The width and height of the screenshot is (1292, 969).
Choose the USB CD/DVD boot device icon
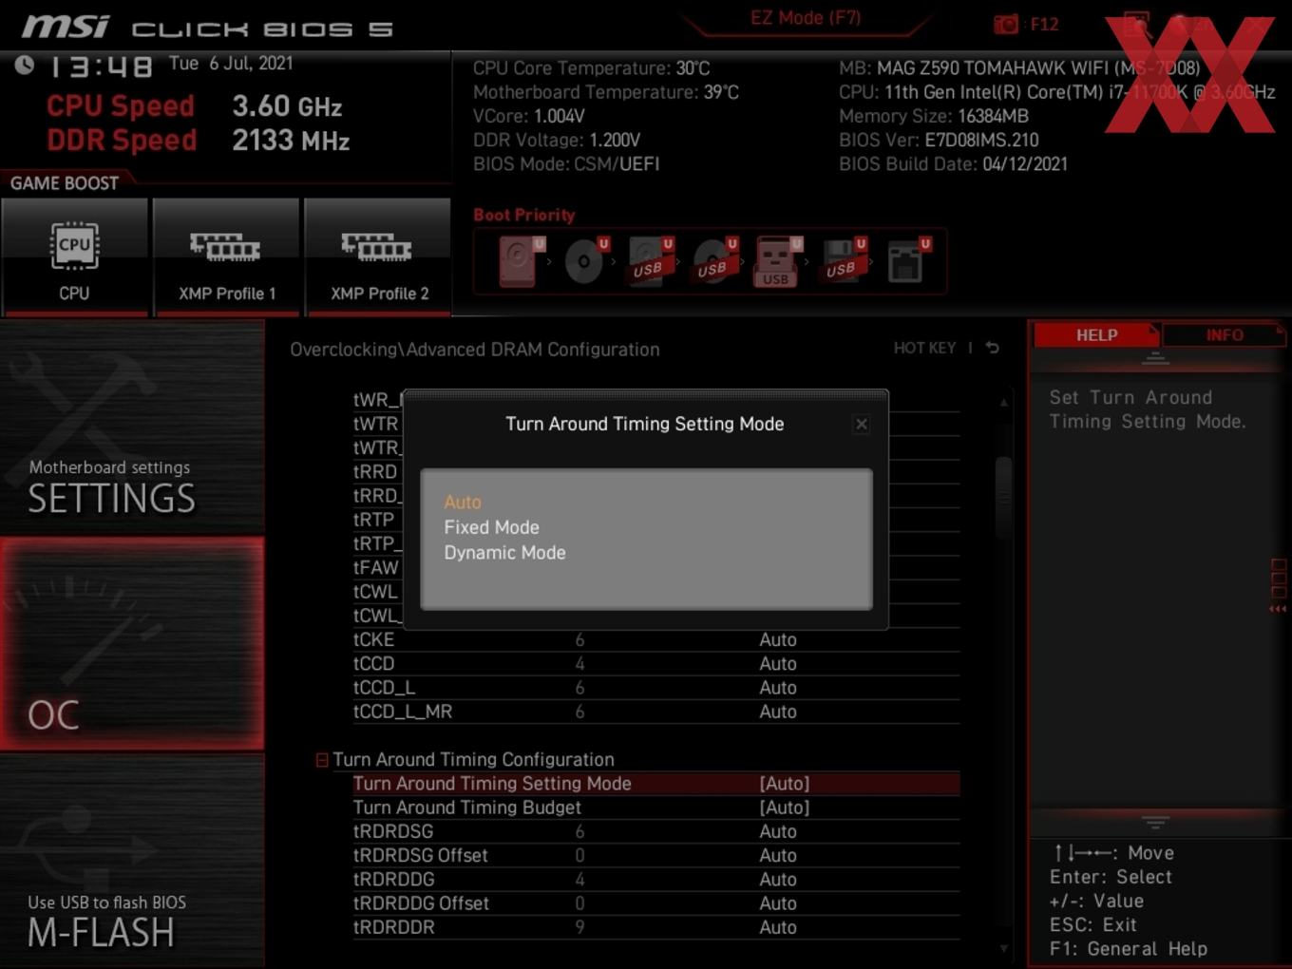[x=714, y=261]
